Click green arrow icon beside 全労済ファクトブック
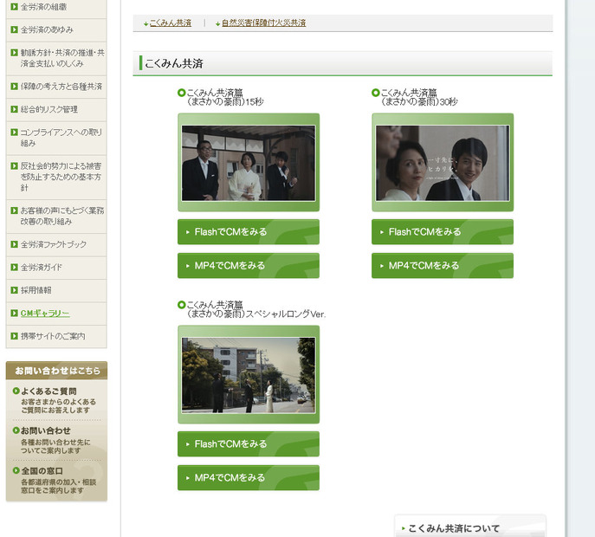 (x=15, y=244)
